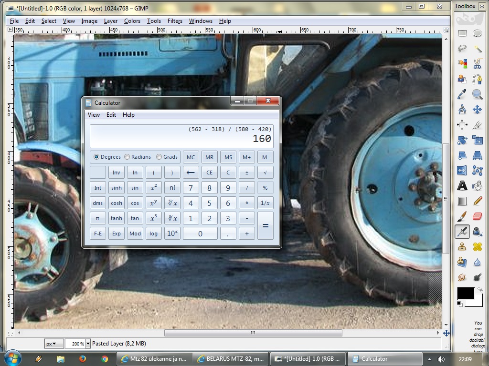Open the Calculator View menu
489x366 pixels.
coord(94,115)
